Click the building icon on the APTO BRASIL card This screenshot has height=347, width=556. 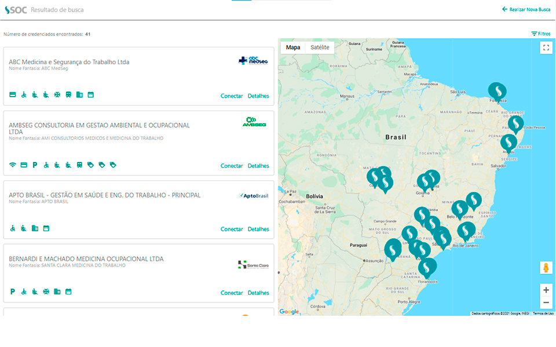coord(35,228)
